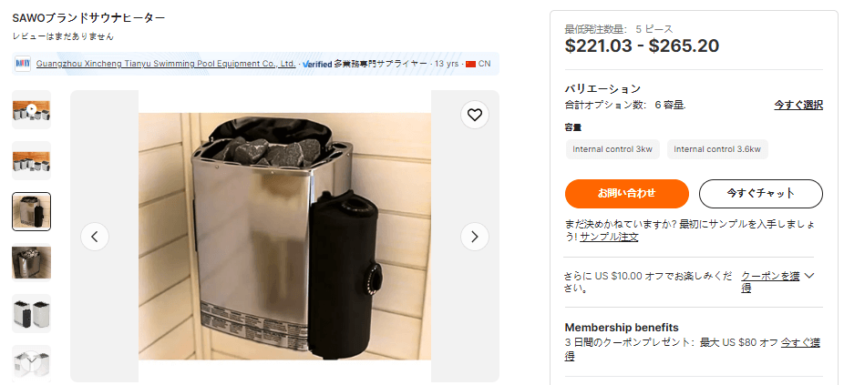This screenshot has height=385, width=844.
Task: Click the Verified supplier badge
Action: tap(317, 64)
